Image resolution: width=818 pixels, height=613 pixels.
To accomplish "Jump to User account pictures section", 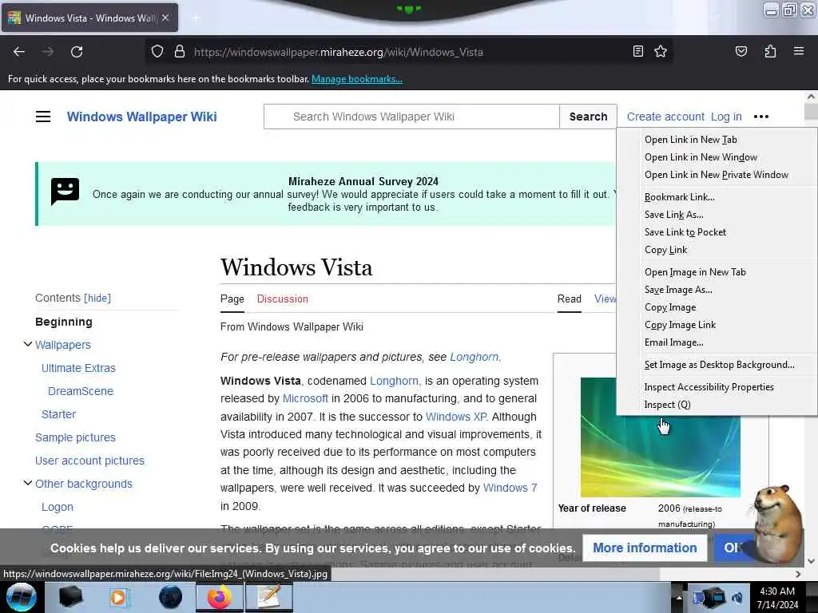I will click(89, 461).
